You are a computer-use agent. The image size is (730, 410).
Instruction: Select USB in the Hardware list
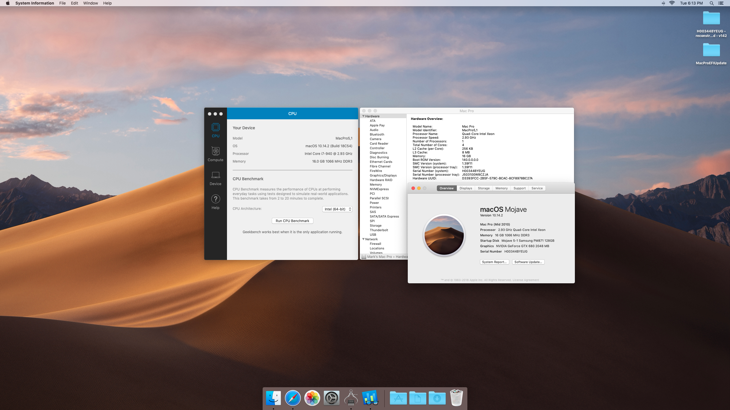pyautogui.click(x=373, y=235)
